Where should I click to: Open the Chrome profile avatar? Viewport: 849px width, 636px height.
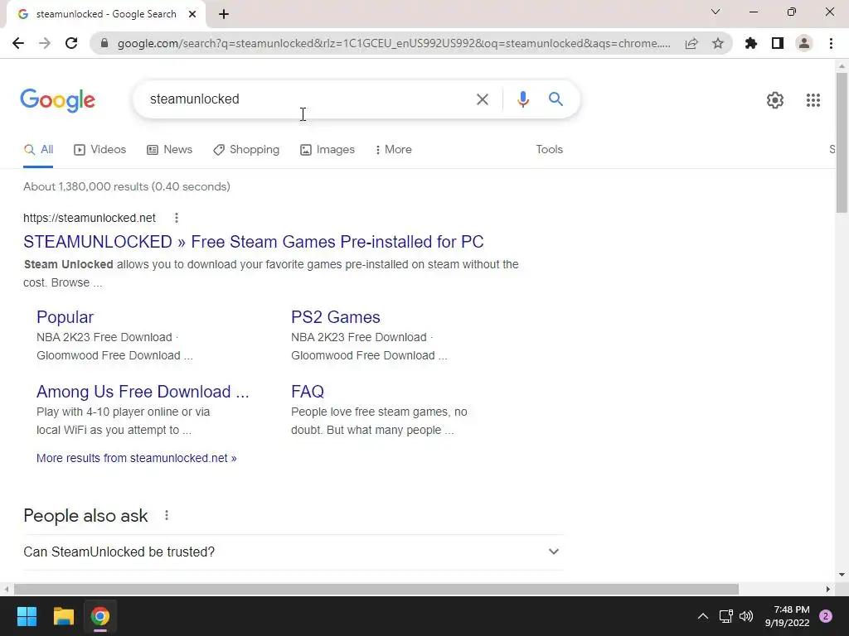[x=804, y=43]
